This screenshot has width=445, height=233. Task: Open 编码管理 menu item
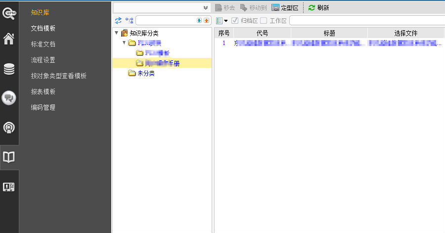tap(43, 107)
